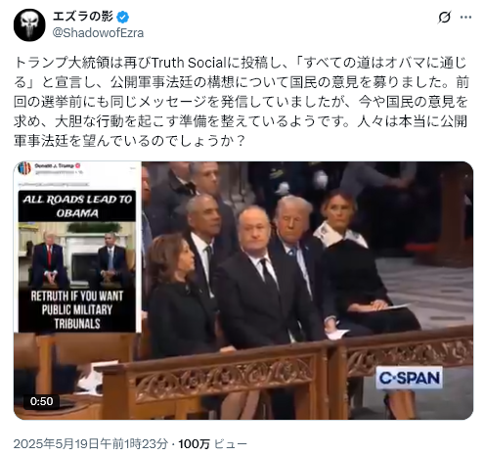Click the ALL ROADS LEAD TO OBAMA banner
The width and height of the screenshot is (484, 456).
pos(77,206)
